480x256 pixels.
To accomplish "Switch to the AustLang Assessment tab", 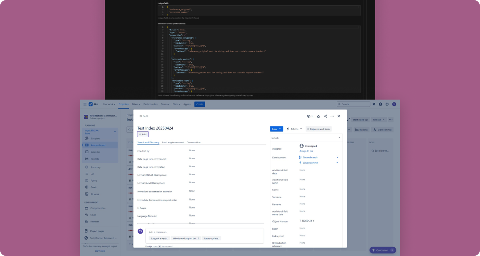I will point(173,142).
